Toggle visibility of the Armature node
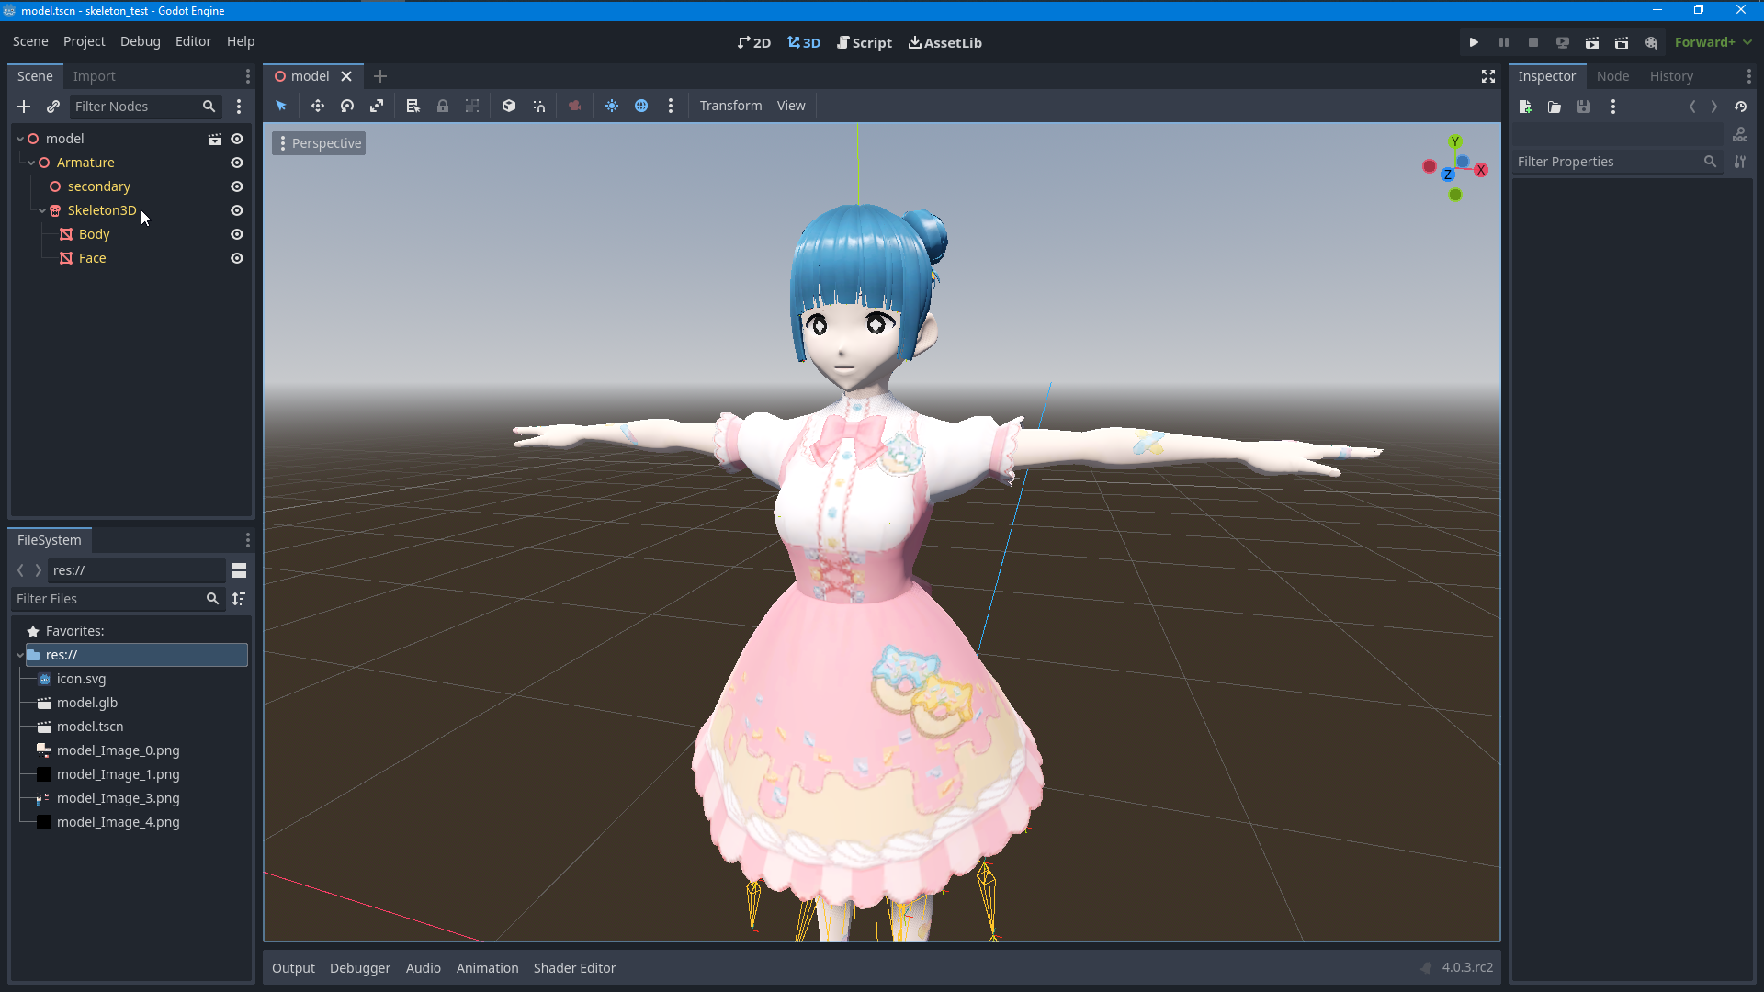Image resolution: width=1764 pixels, height=992 pixels. pyautogui.click(x=236, y=163)
